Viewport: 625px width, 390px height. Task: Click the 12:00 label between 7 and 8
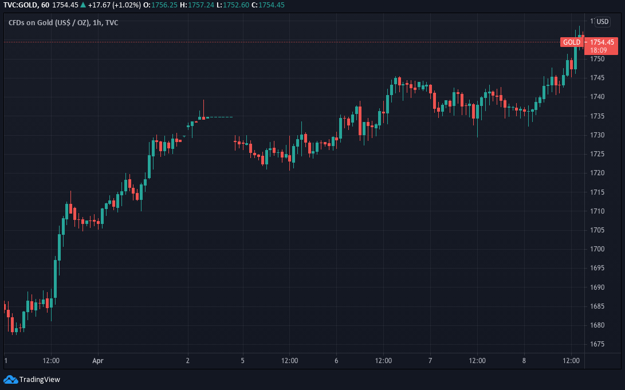[477, 361]
